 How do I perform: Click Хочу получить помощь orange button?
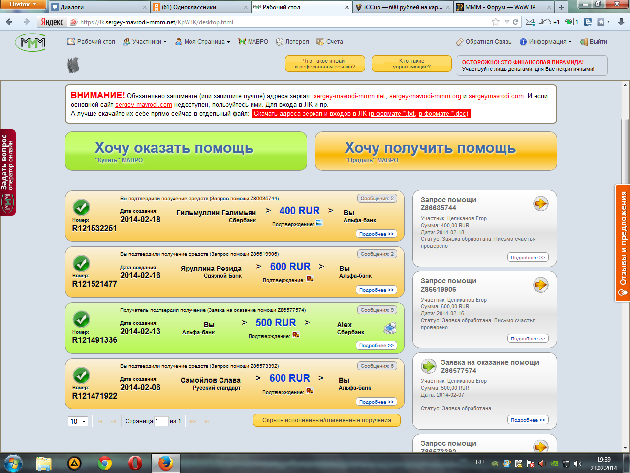pos(436,151)
